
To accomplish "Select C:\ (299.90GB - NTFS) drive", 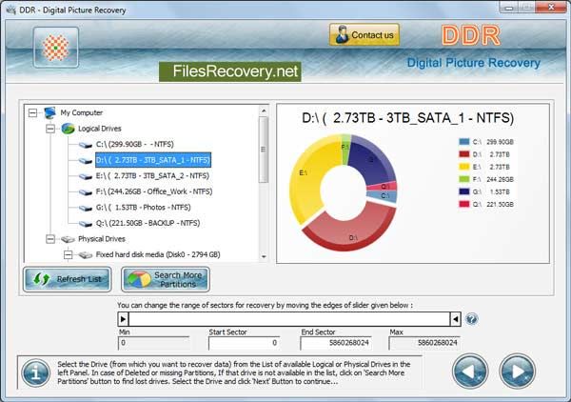I will [135, 144].
